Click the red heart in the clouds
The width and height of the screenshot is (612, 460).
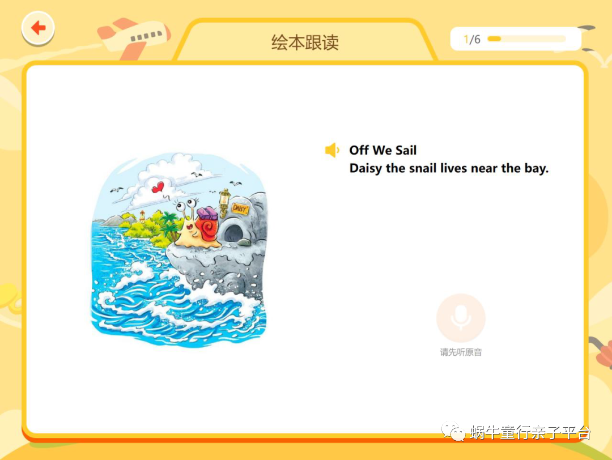(158, 188)
